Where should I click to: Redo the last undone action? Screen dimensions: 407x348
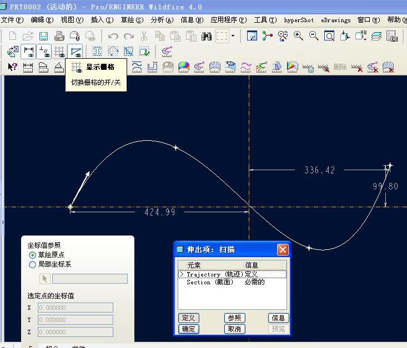[129, 36]
